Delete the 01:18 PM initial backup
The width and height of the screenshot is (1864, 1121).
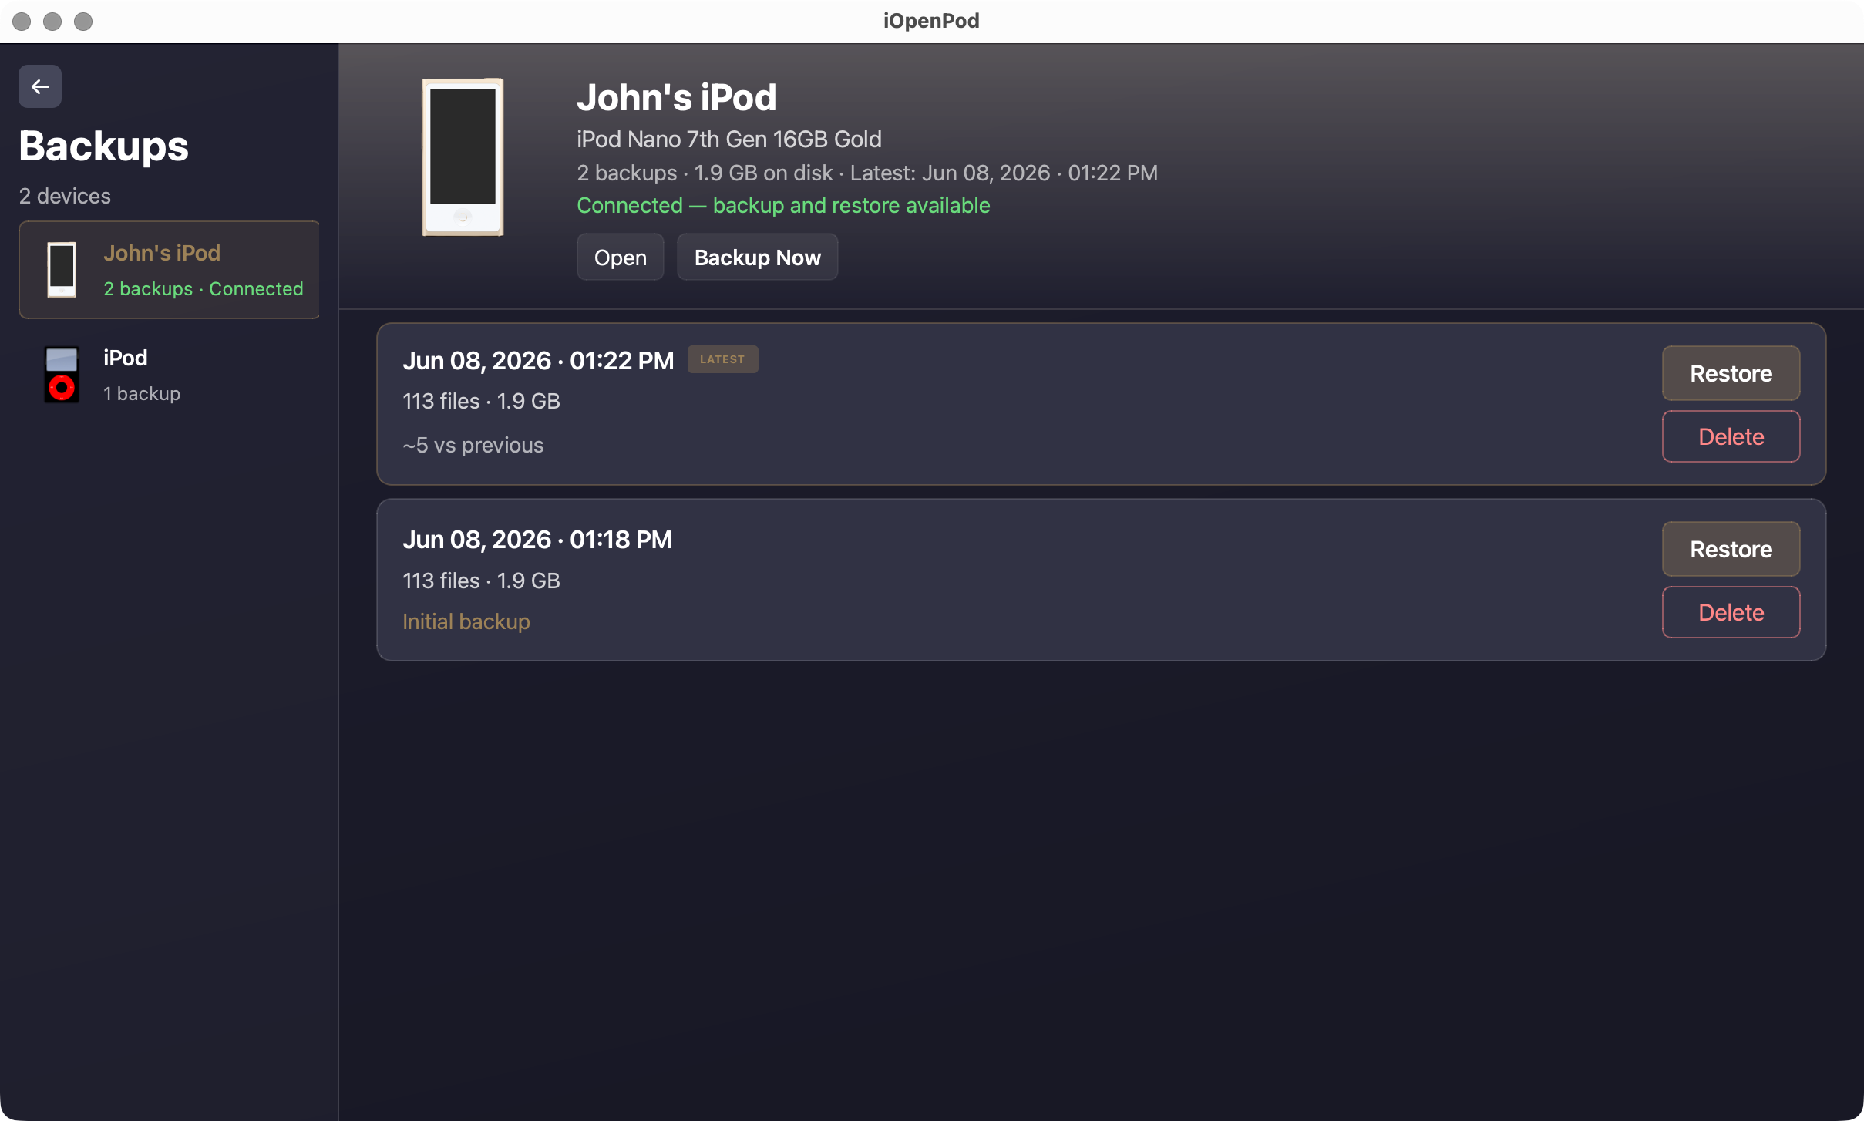1731,612
